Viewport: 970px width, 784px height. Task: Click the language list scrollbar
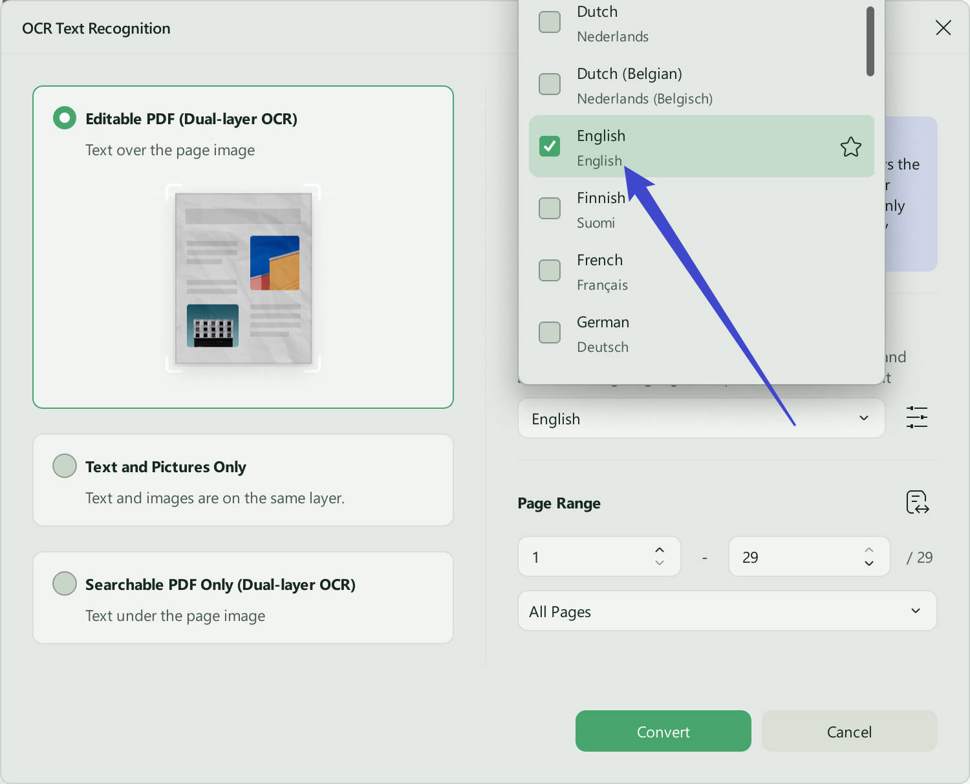(x=870, y=41)
